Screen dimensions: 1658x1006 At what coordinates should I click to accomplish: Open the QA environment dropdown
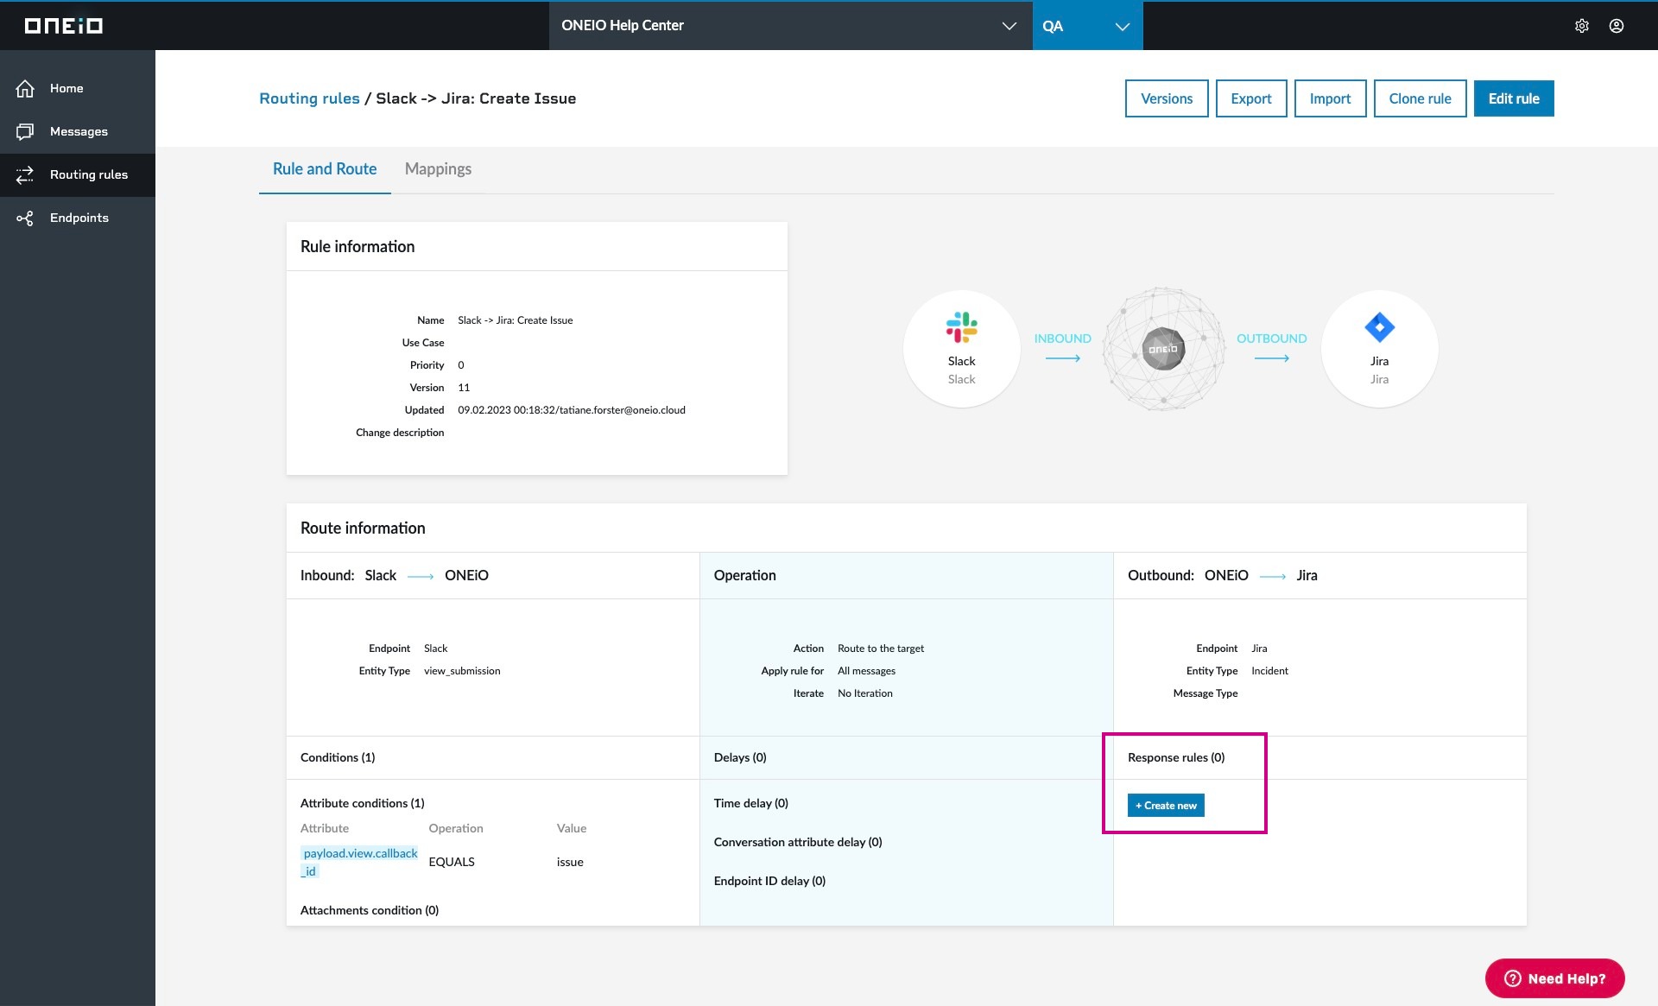point(1087,26)
